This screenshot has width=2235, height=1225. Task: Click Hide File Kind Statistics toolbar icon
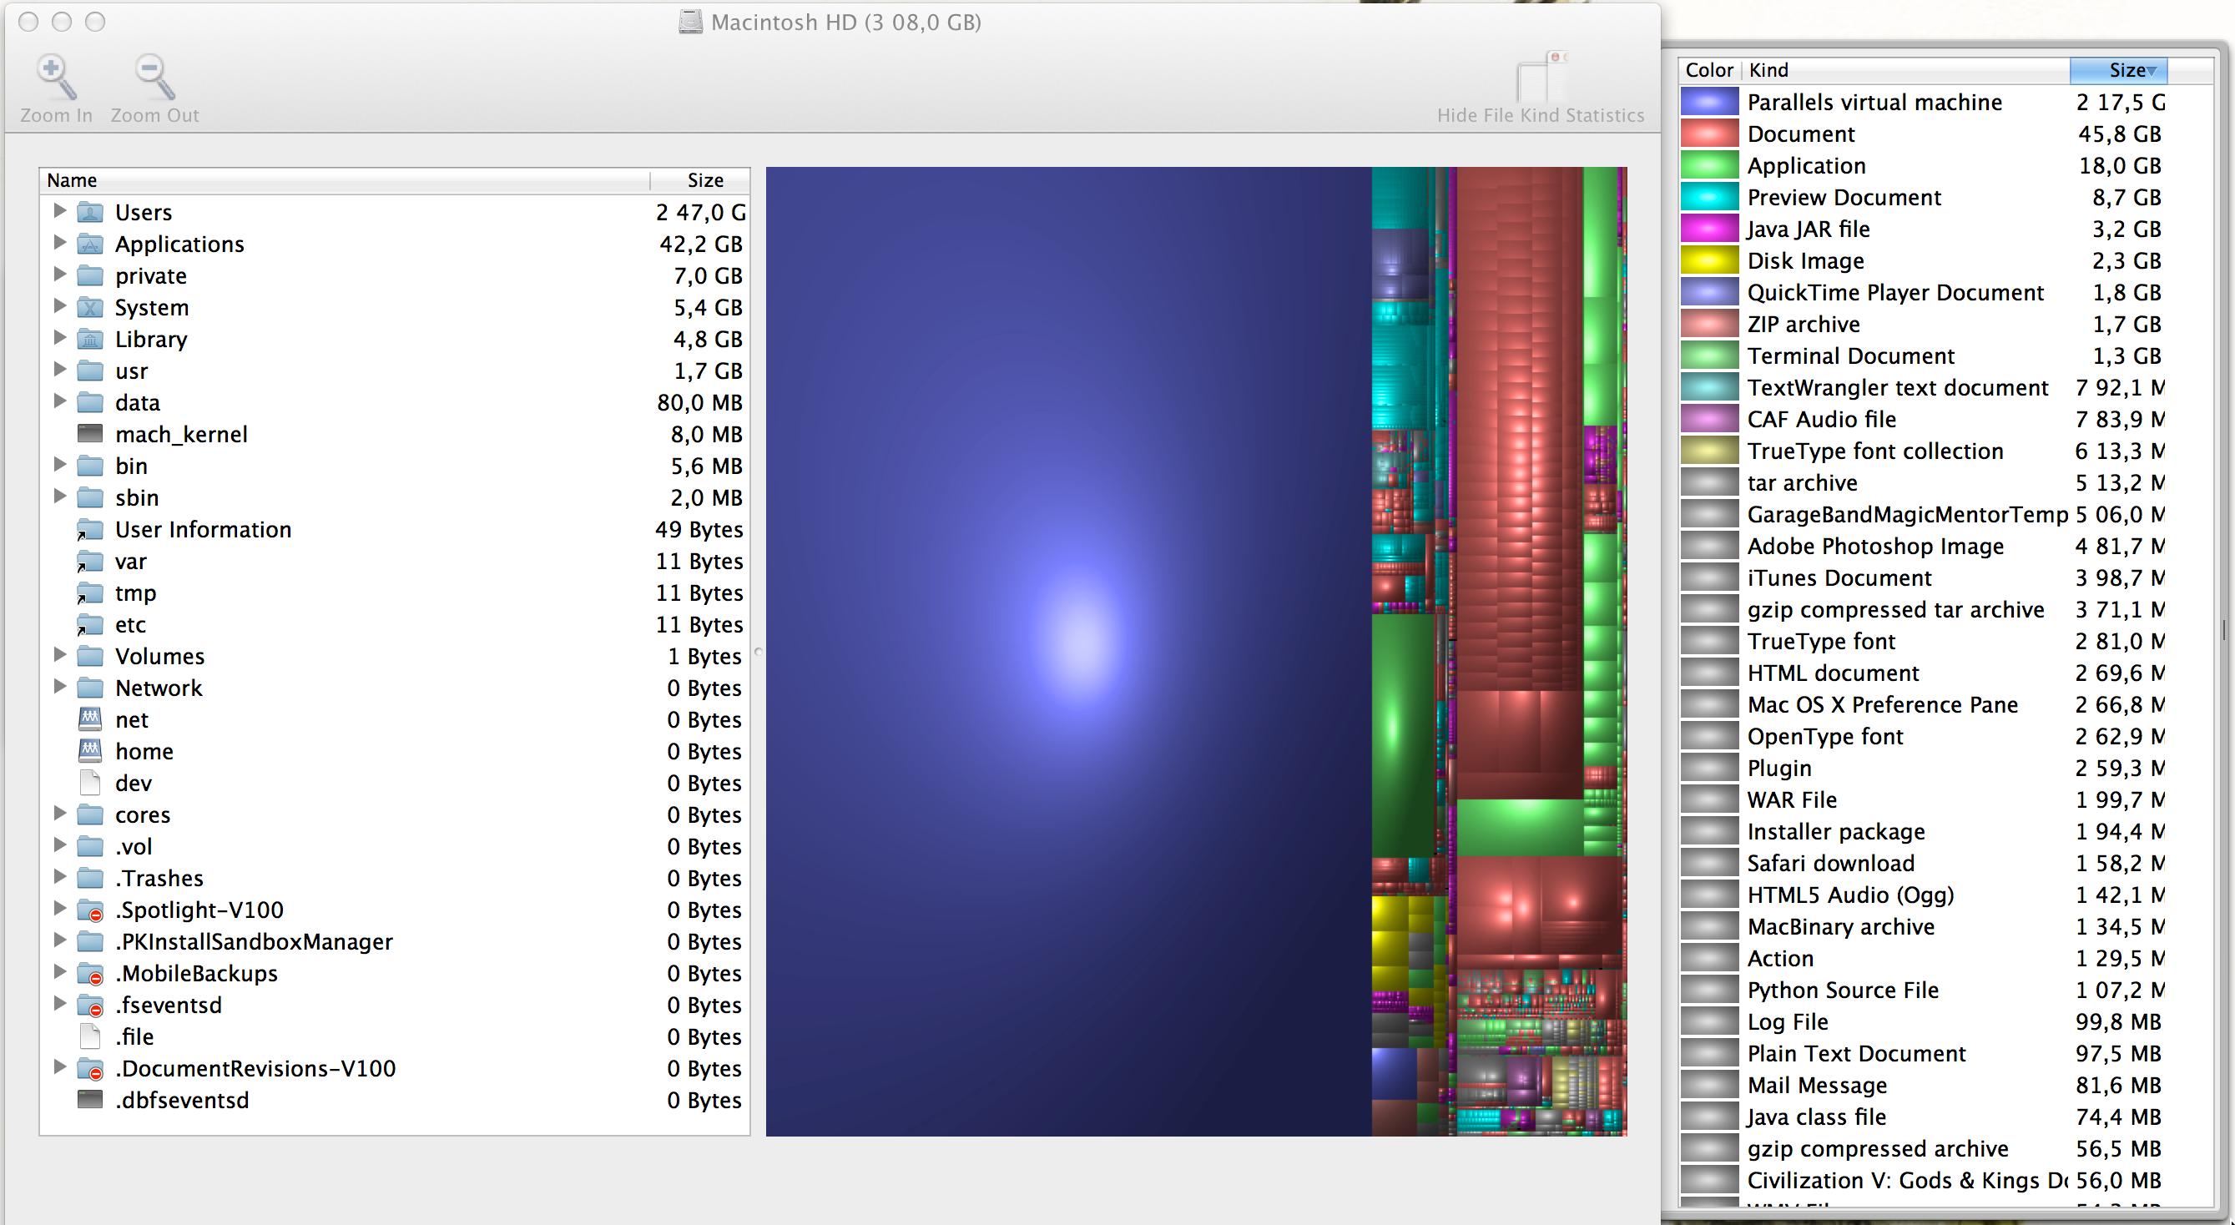(1541, 78)
